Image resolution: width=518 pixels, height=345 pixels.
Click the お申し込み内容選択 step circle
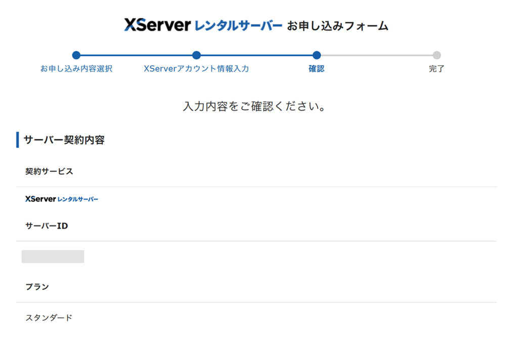(76, 56)
